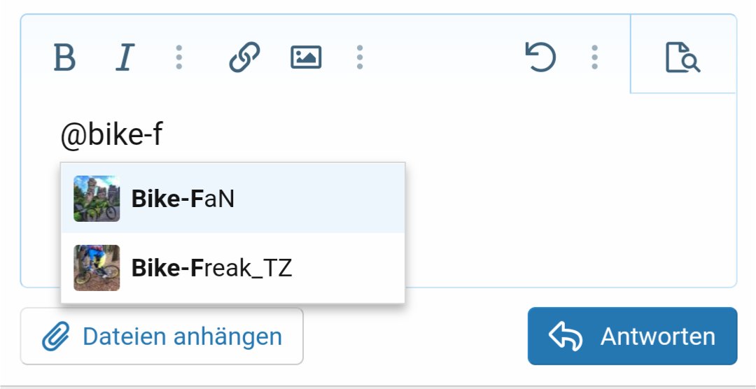Open the insert link dialog
Image resolution: width=756 pixels, height=389 pixels.
[244, 57]
